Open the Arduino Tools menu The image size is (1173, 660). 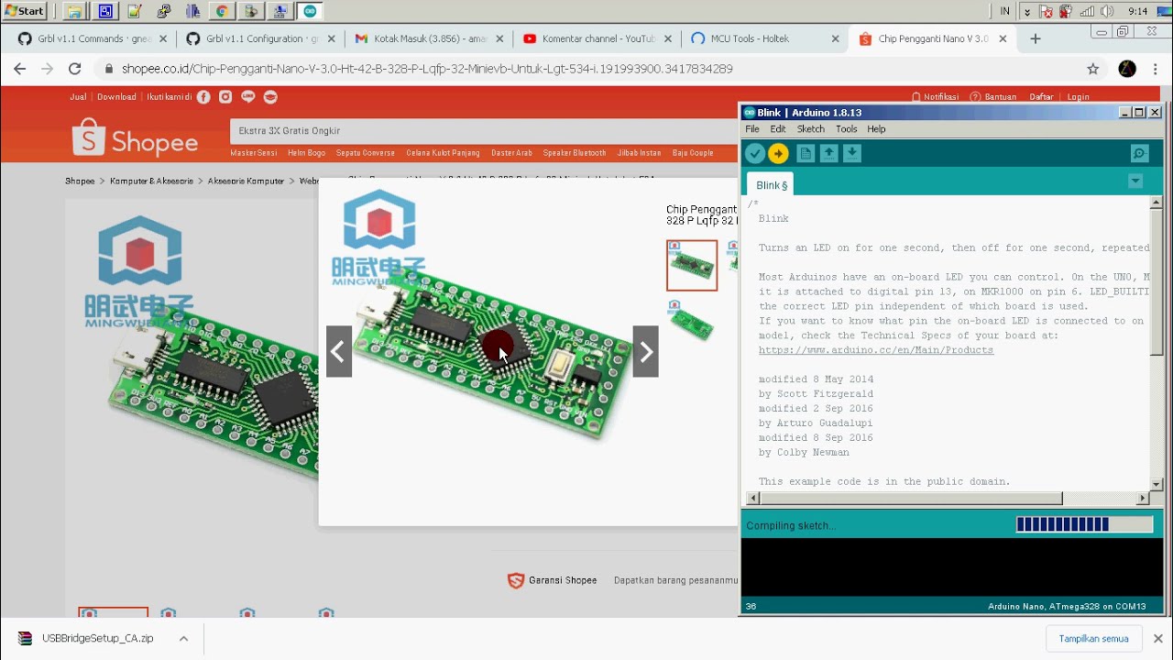coord(847,129)
